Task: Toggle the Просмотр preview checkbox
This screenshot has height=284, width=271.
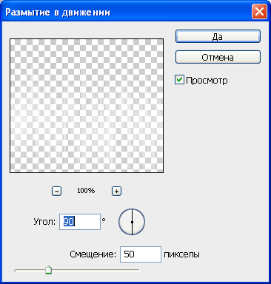Action: (x=179, y=80)
